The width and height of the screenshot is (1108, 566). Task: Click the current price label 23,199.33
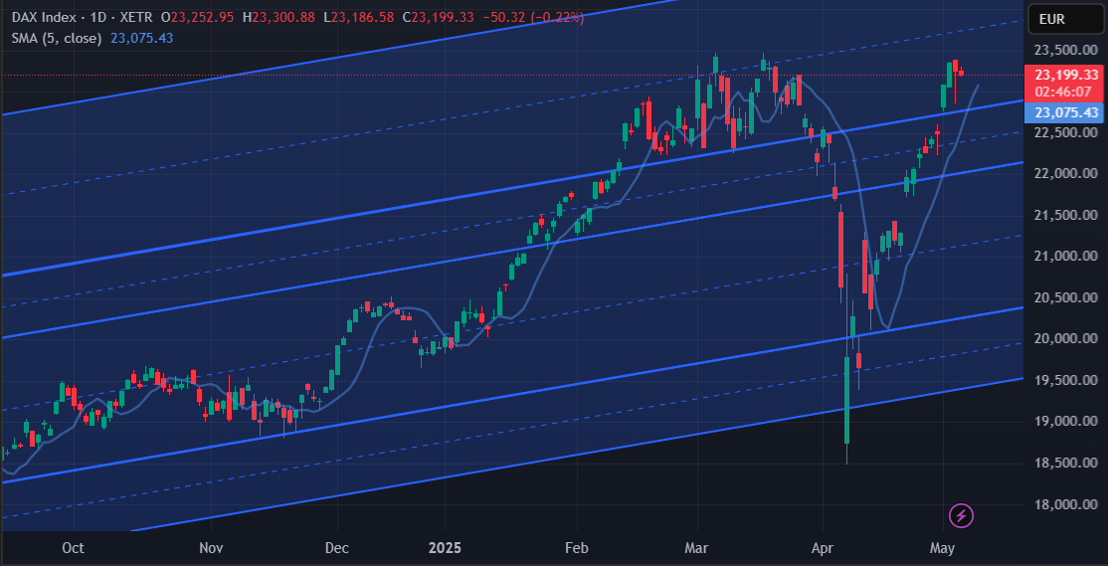pyautogui.click(x=1066, y=75)
